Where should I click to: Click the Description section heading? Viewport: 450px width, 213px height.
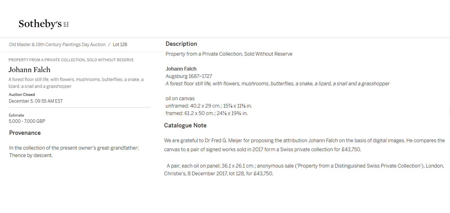click(x=181, y=44)
